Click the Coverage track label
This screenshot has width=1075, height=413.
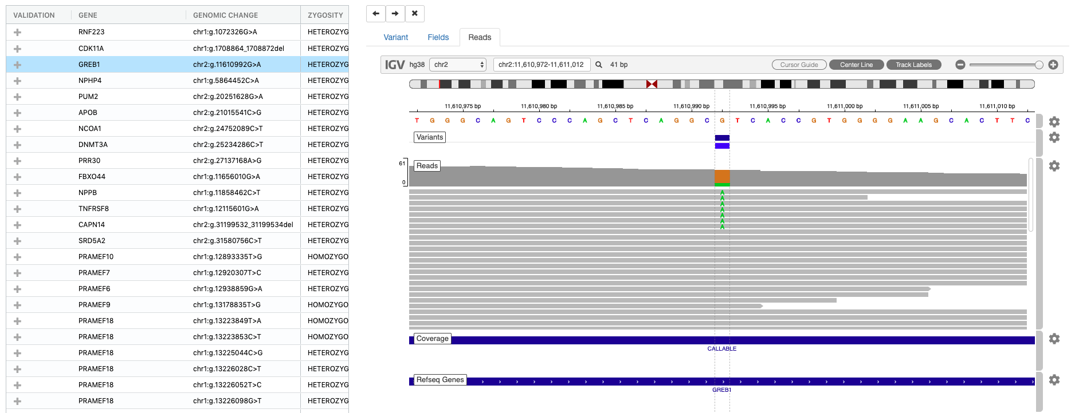433,339
